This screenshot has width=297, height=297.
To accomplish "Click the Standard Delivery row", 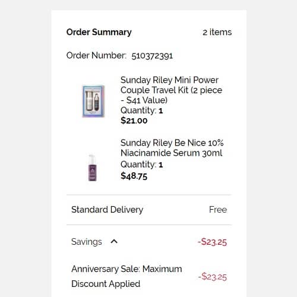I will (149, 210).
